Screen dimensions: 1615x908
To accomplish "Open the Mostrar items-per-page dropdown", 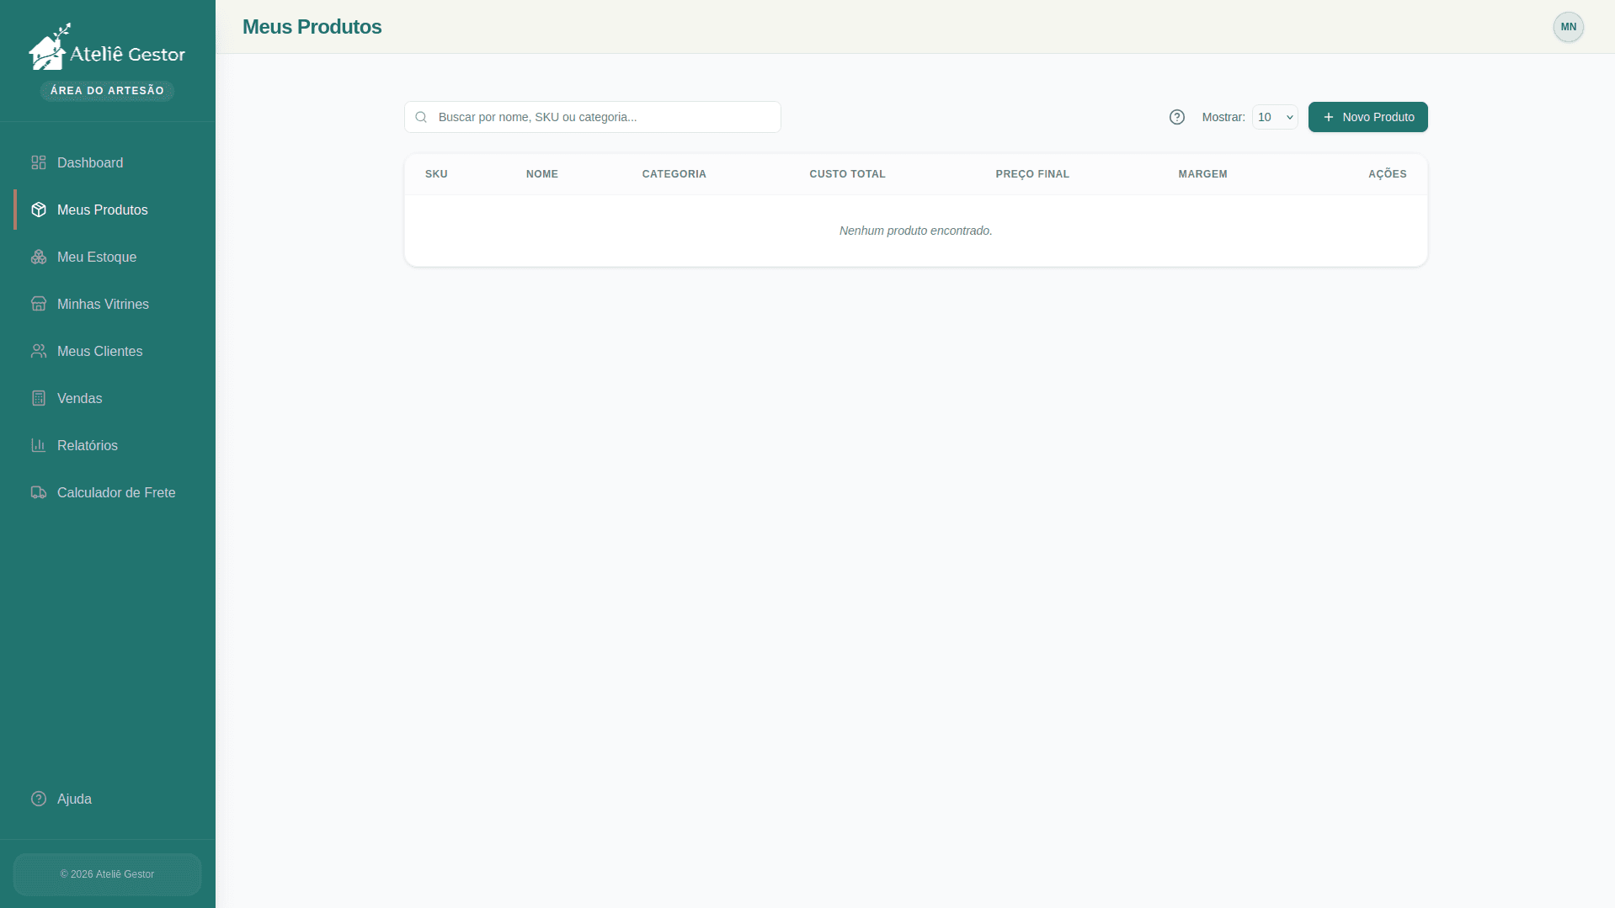I will 1274,117.
